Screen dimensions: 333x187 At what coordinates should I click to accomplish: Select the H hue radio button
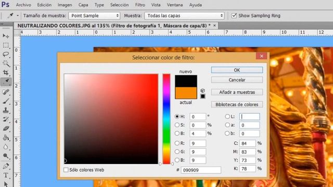[177, 116]
